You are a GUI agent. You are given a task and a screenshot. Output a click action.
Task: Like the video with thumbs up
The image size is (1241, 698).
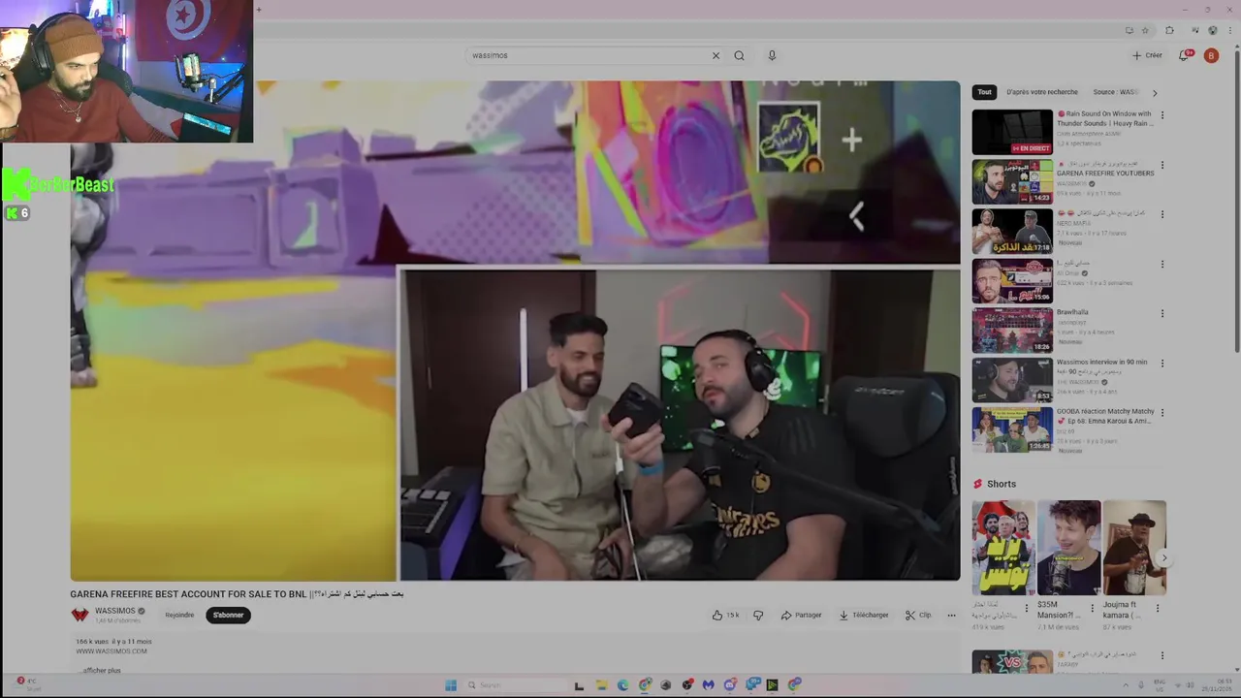(x=725, y=615)
